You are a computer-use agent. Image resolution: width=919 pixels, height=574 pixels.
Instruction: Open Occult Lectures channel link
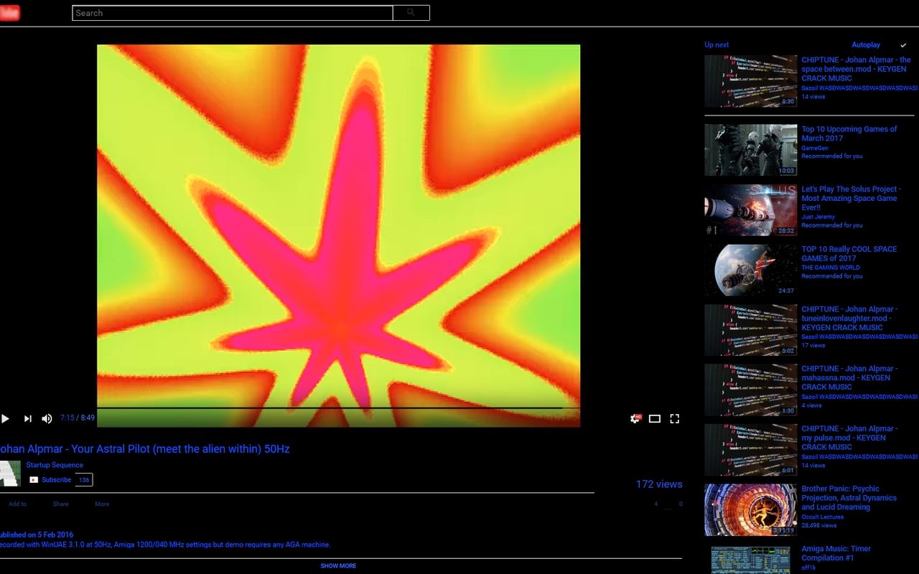click(823, 517)
